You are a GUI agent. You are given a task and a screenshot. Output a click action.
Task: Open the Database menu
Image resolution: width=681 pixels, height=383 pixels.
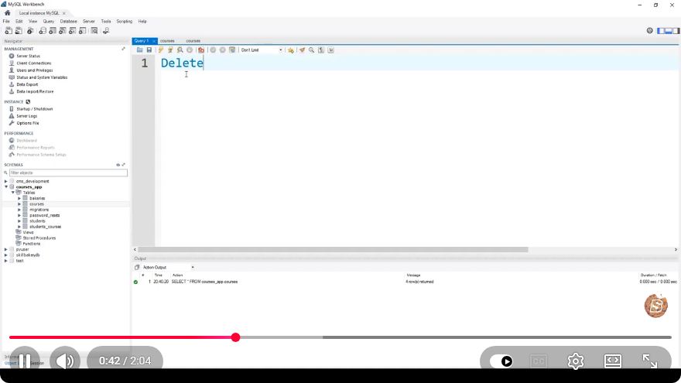click(68, 22)
